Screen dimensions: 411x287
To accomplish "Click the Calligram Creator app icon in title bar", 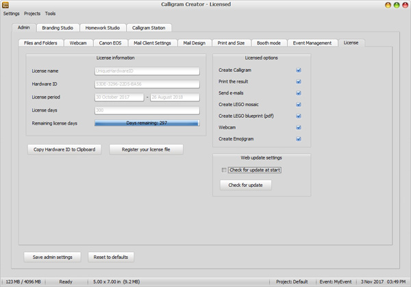I will point(5,5).
